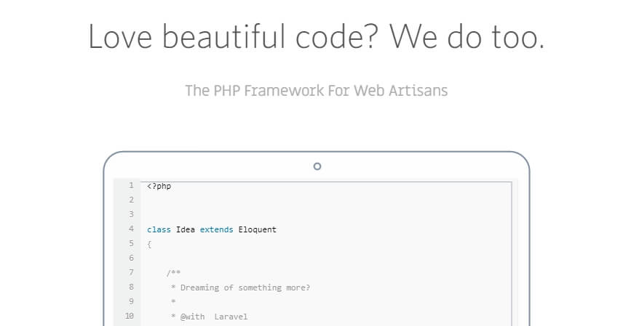Click the "<?php" opening tag in code
The height and width of the screenshot is (326, 639).
click(x=159, y=186)
